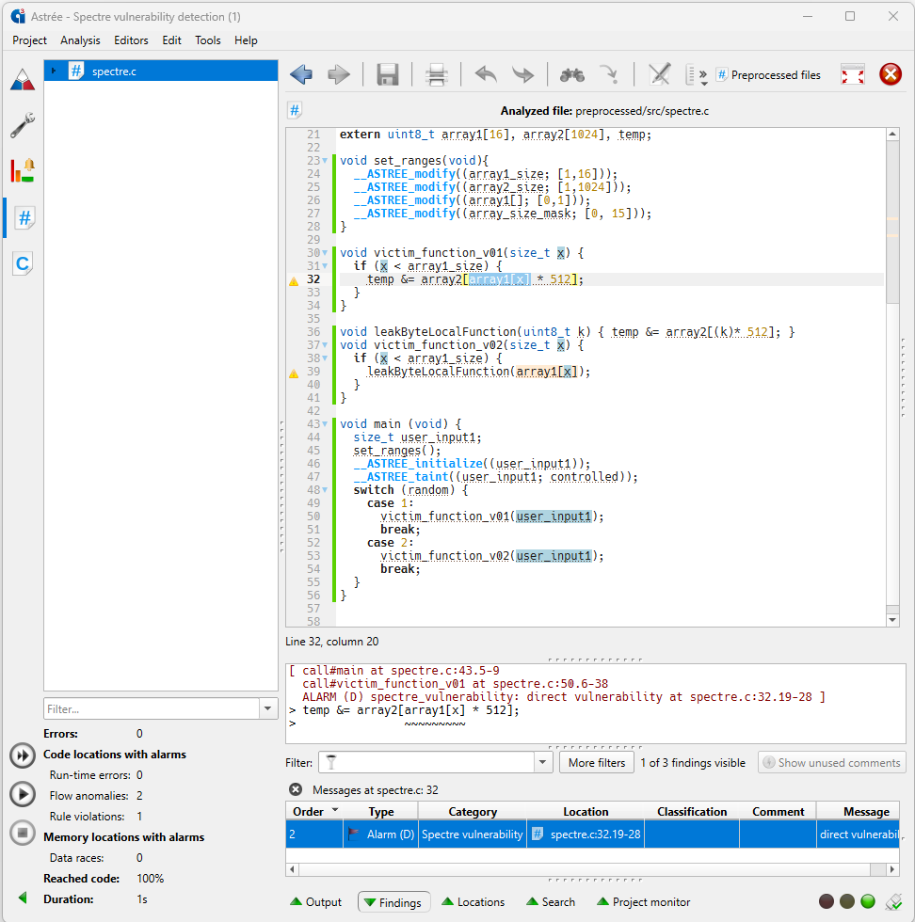
Task: Select spectre.c in file tree
Action: [x=161, y=72]
